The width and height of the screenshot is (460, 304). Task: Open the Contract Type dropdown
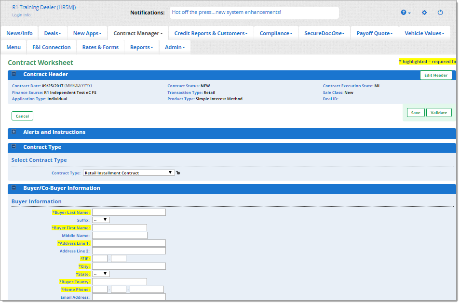click(x=129, y=173)
